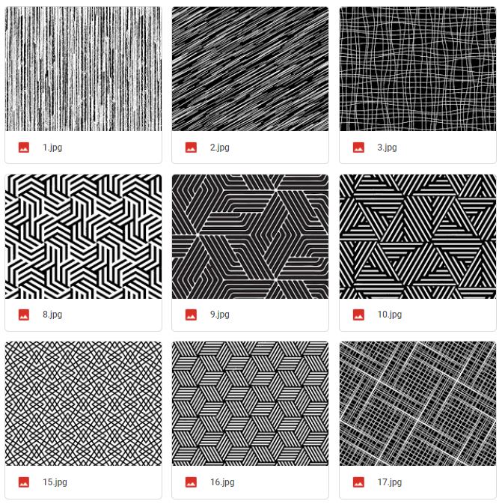Click the image file icon beside 16.jpg

click(x=191, y=482)
